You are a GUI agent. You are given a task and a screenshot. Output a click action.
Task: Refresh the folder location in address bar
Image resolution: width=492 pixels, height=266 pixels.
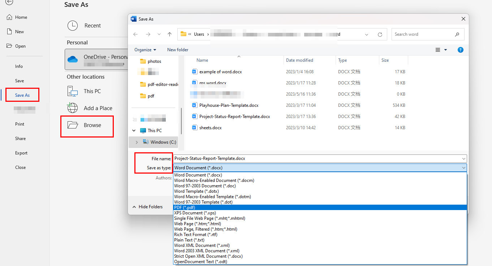[380, 35]
